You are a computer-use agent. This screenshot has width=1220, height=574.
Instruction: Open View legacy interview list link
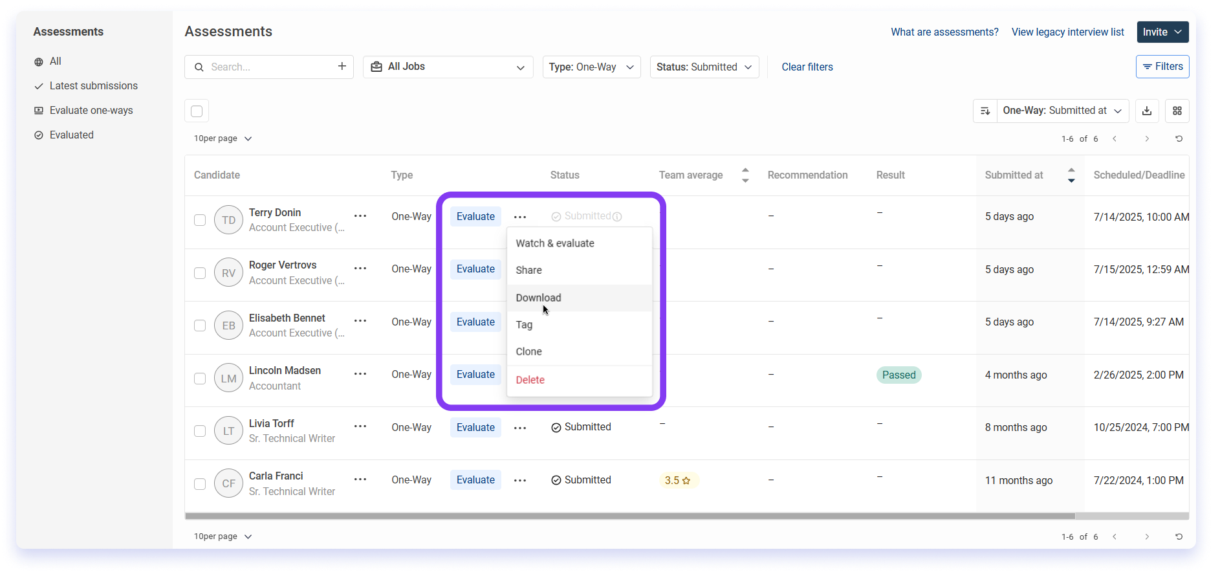pyautogui.click(x=1068, y=32)
